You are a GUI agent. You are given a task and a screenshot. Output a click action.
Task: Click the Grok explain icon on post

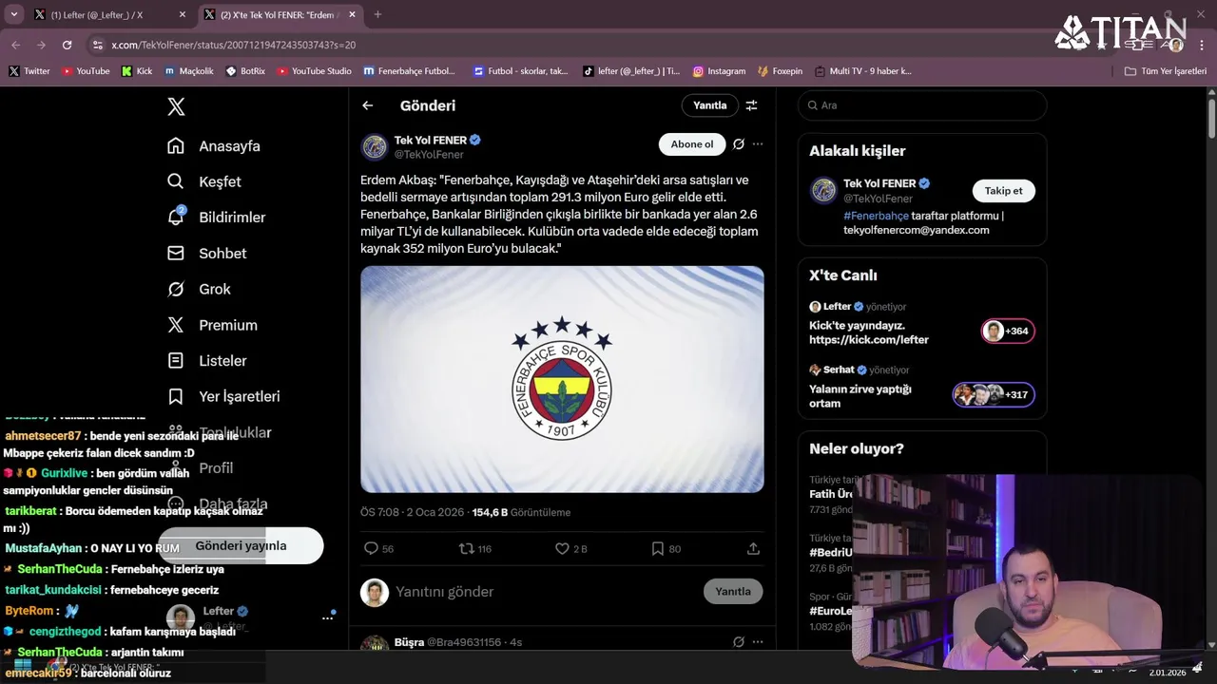[738, 144]
